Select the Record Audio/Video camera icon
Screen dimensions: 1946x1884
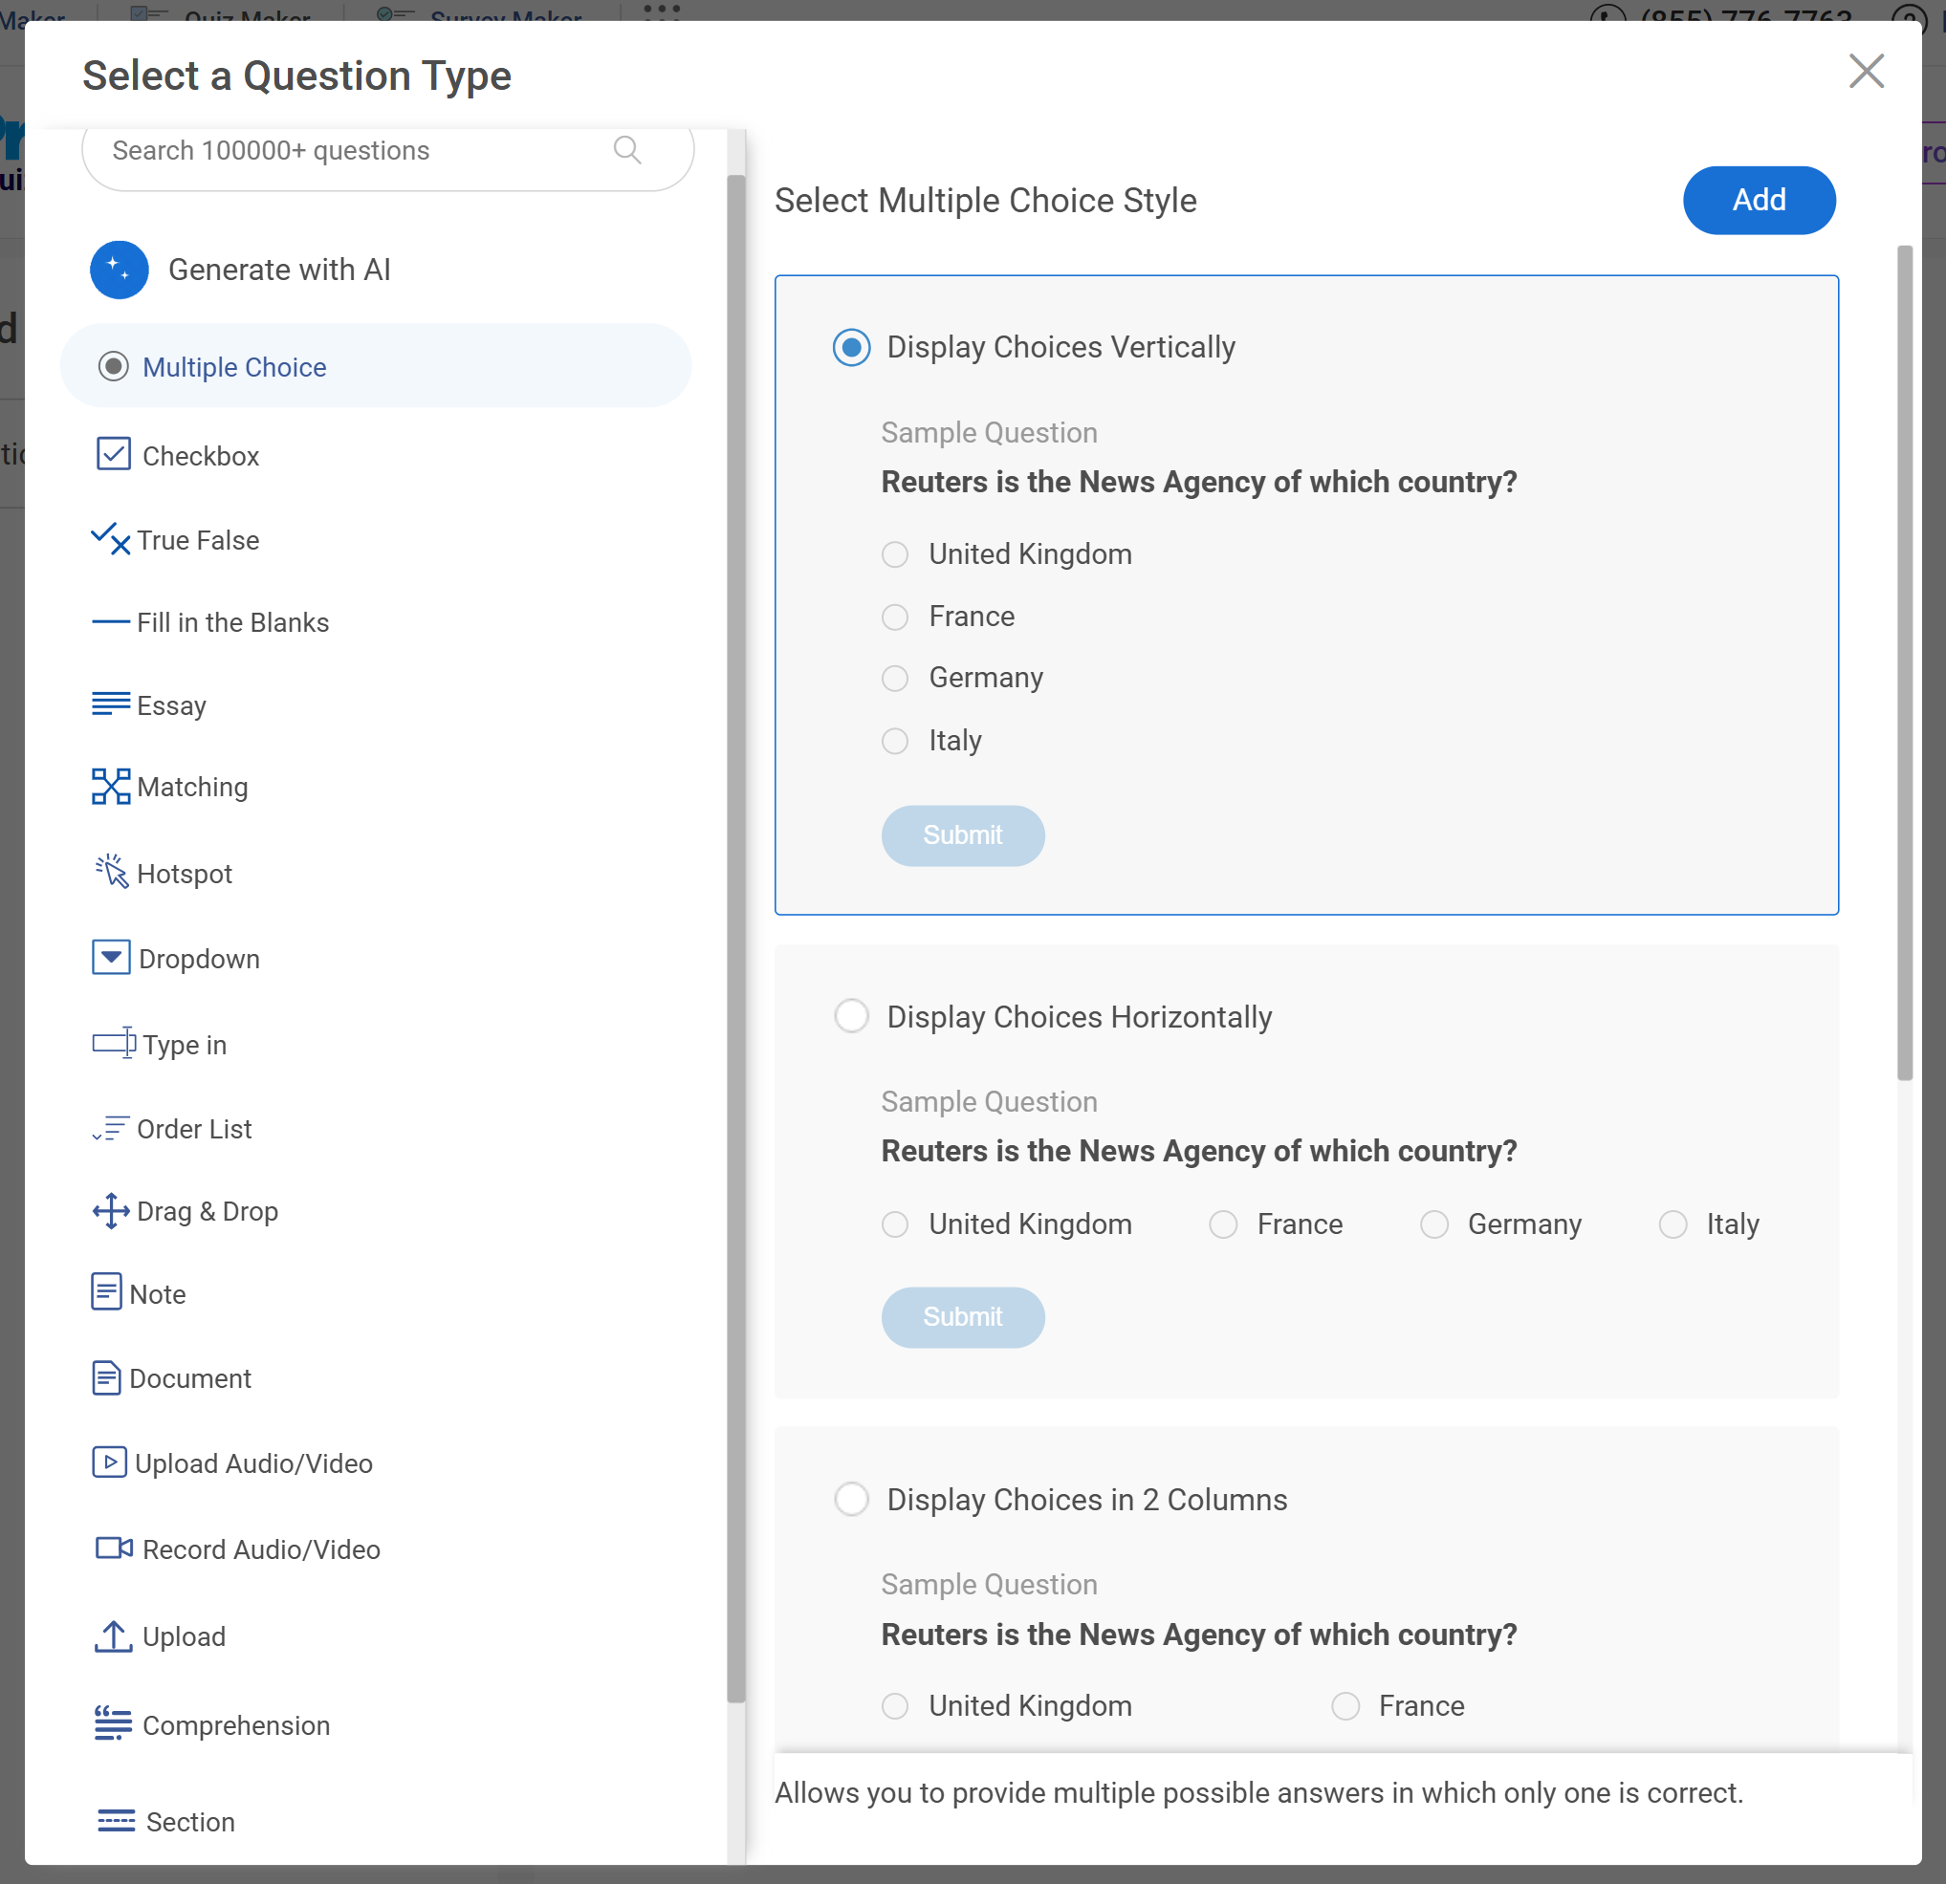(113, 1548)
